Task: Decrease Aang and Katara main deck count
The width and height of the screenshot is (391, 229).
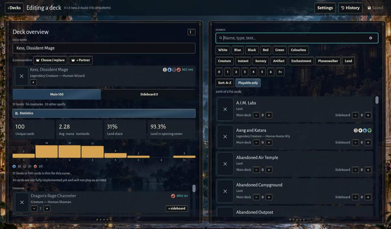Action: click(x=256, y=143)
